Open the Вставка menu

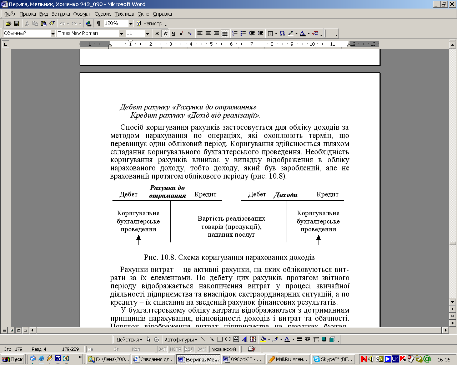pyautogui.click(x=60, y=14)
